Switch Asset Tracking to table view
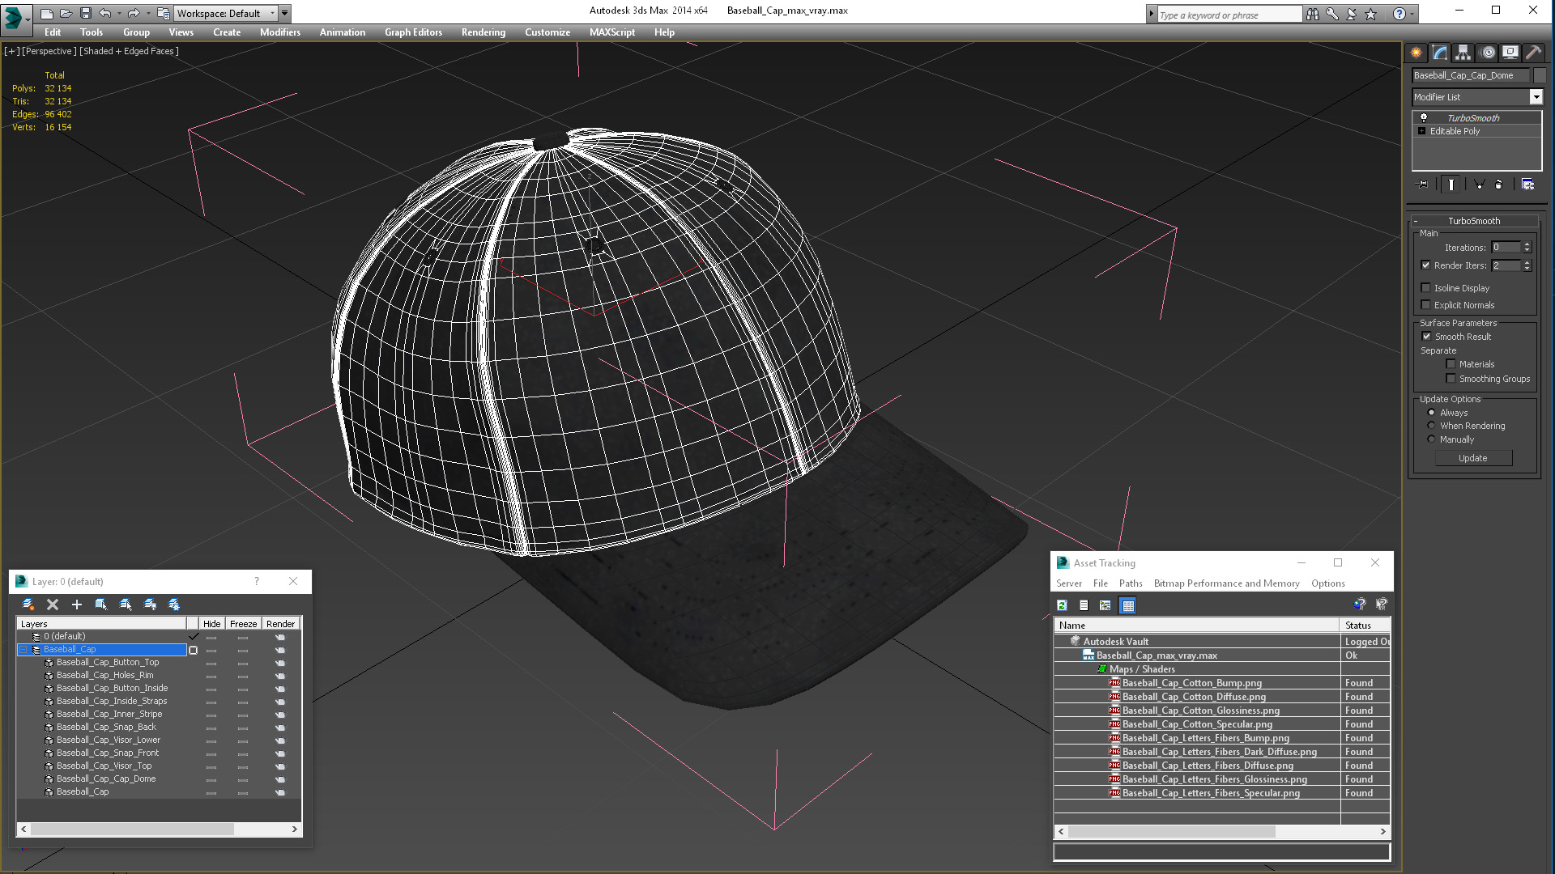The height and width of the screenshot is (874, 1555). pos(1127,605)
